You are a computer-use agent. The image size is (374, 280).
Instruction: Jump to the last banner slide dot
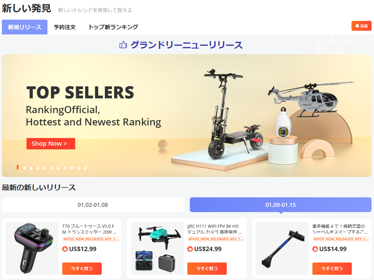point(85,168)
